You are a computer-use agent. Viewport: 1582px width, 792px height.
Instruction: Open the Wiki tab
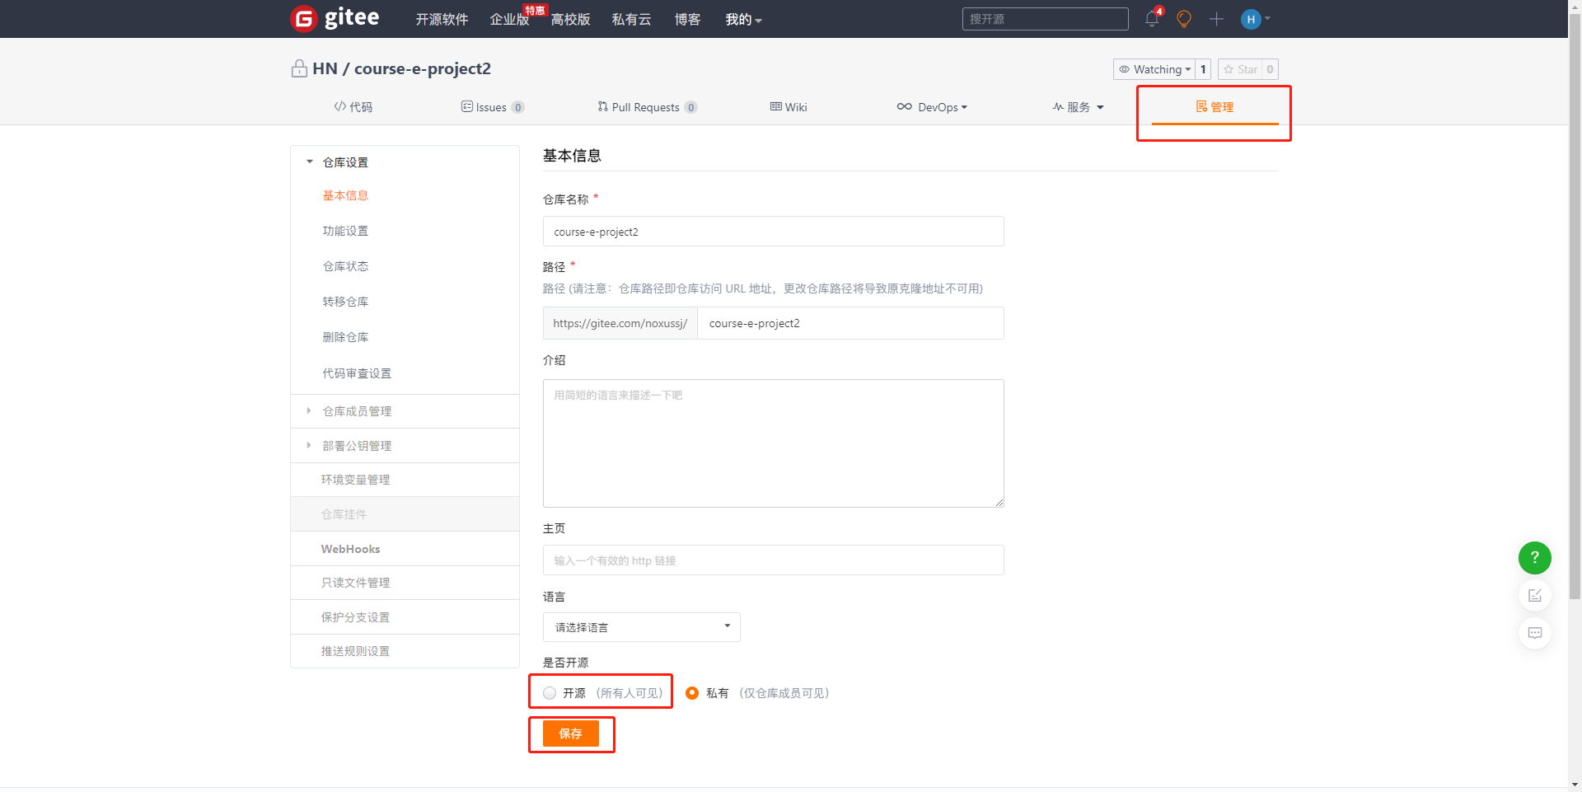click(789, 107)
